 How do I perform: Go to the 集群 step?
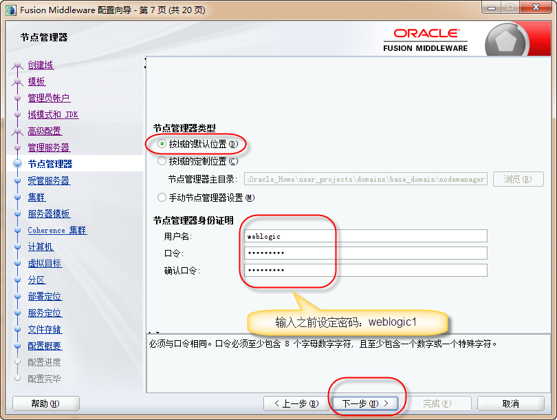tap(36, 197)
